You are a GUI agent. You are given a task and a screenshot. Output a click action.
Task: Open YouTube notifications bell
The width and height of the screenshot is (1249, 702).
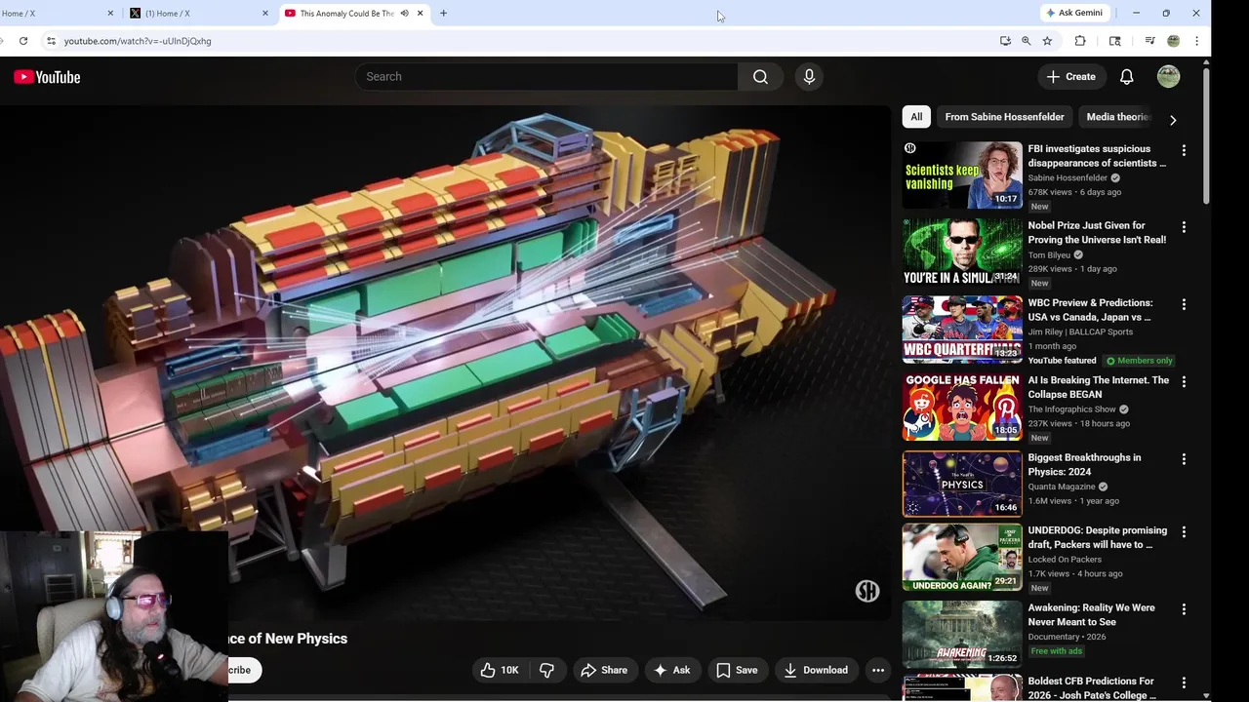pyautogui.click(x=1127, y=77)
